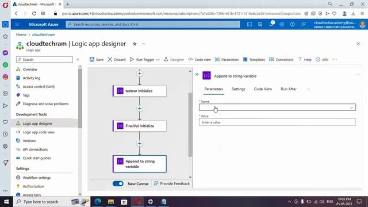Open Help in designer toolbar
Screen dimensions: 368x207
point(305,60)
